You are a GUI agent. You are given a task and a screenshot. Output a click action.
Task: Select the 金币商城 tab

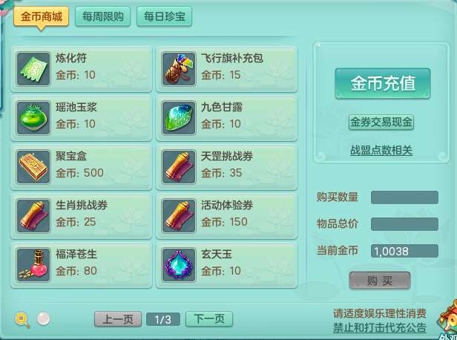click(x=41, y=16)
